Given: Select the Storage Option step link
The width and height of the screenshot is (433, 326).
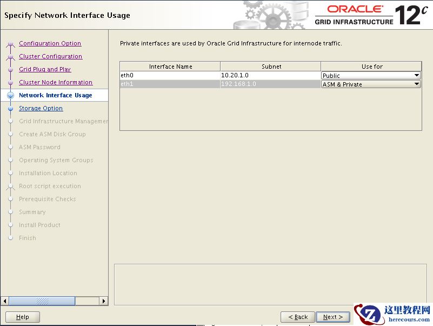Looking at the screenshot, I should pyautogui.click(x=41, y=108).
